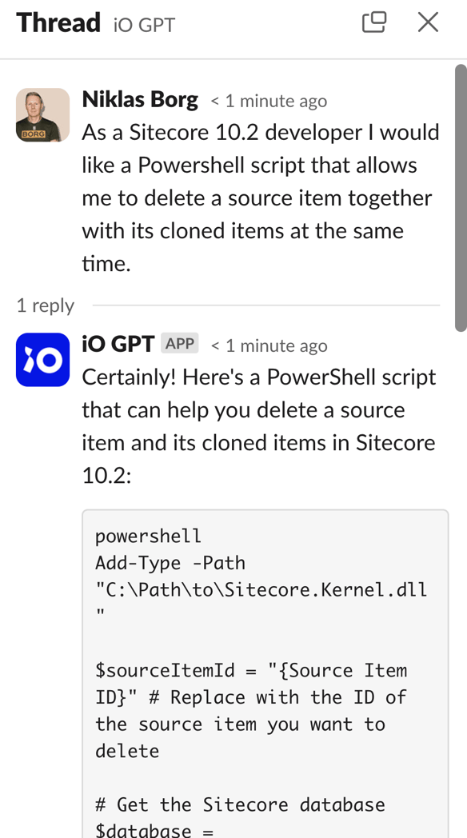Open Niklas Borg's profile picture

[42, 114]
